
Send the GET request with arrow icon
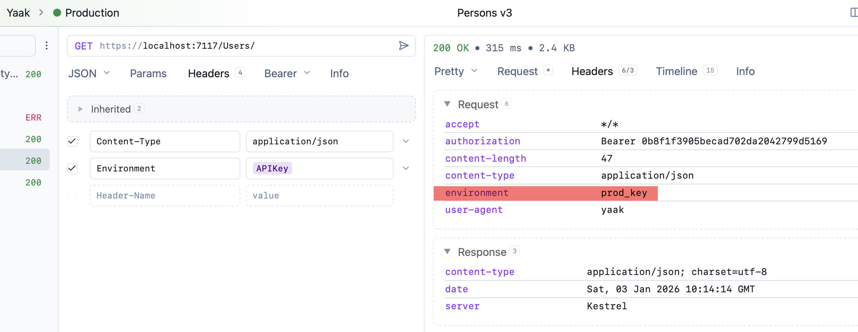[x=403, y=45]
